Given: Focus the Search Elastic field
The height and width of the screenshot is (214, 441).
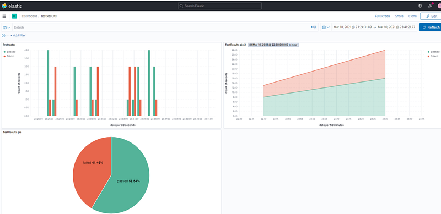Looking at the screenshot, I should (219, 6).
